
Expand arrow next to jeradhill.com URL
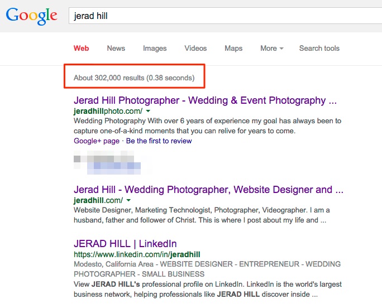128,200
